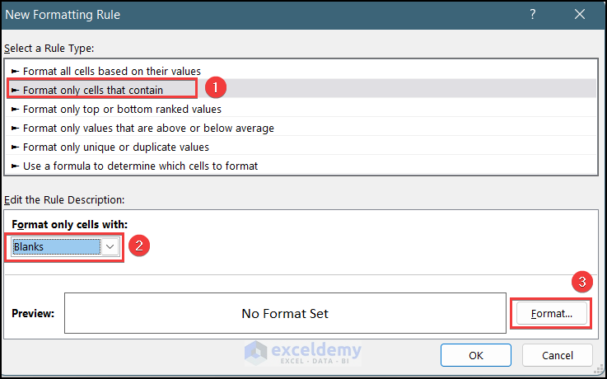Click the Blanks combo box field
The image size is (607, 379).
tap(54, 246)
